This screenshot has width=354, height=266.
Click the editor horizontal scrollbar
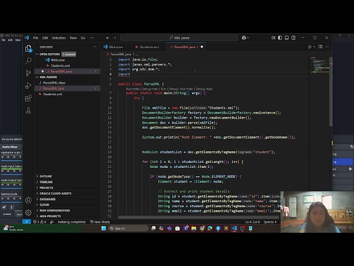[199, 217]
